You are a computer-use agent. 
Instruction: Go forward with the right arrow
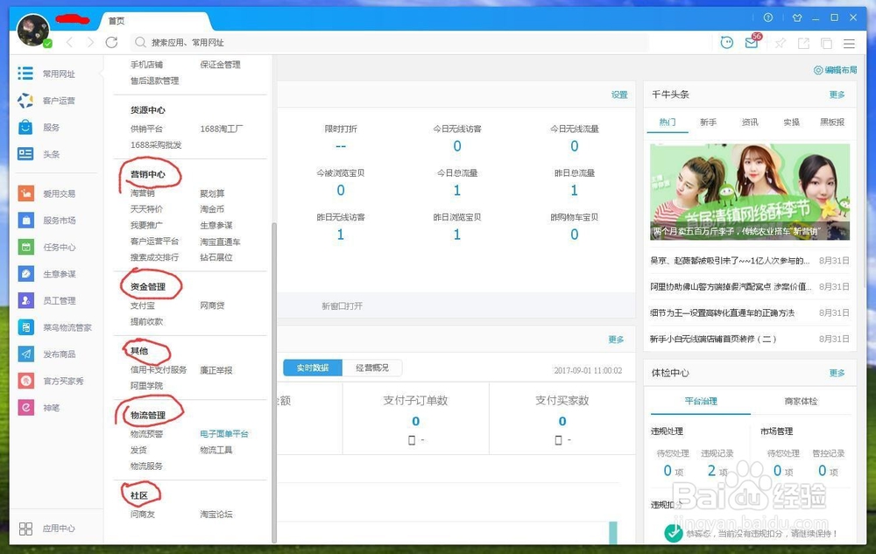[x=90, y=42]
